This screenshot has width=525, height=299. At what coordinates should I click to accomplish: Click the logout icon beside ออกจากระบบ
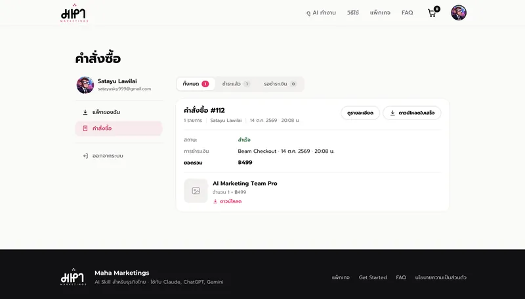click(85, 156)
